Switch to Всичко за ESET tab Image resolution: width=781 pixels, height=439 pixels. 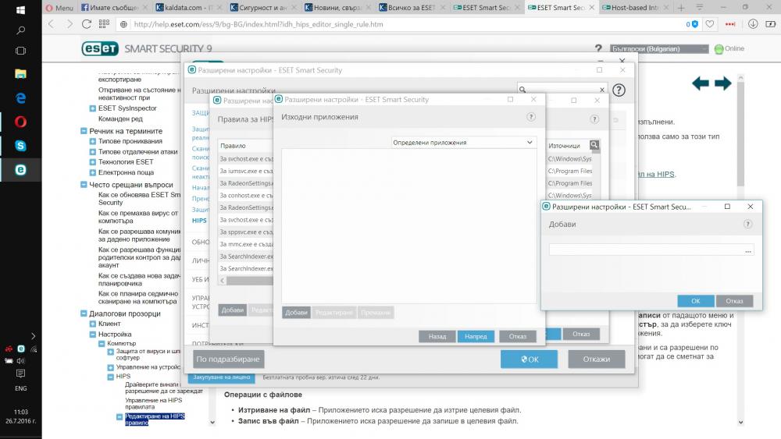[x=412, y=8]
